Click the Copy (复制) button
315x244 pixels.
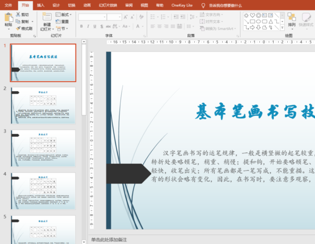coord(22,21)
